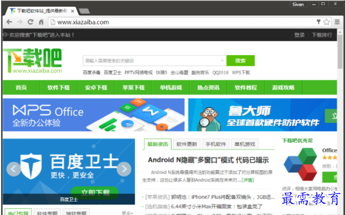
Task: Select 首页 in the green navigation bar
Action: point(21,87)
